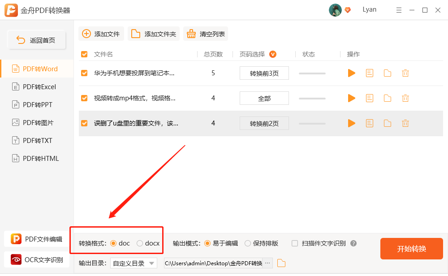448x276 pixels.
Task: Click the VIP diamond badge icon
Action: pyautogui.click(x=348, y=10)
